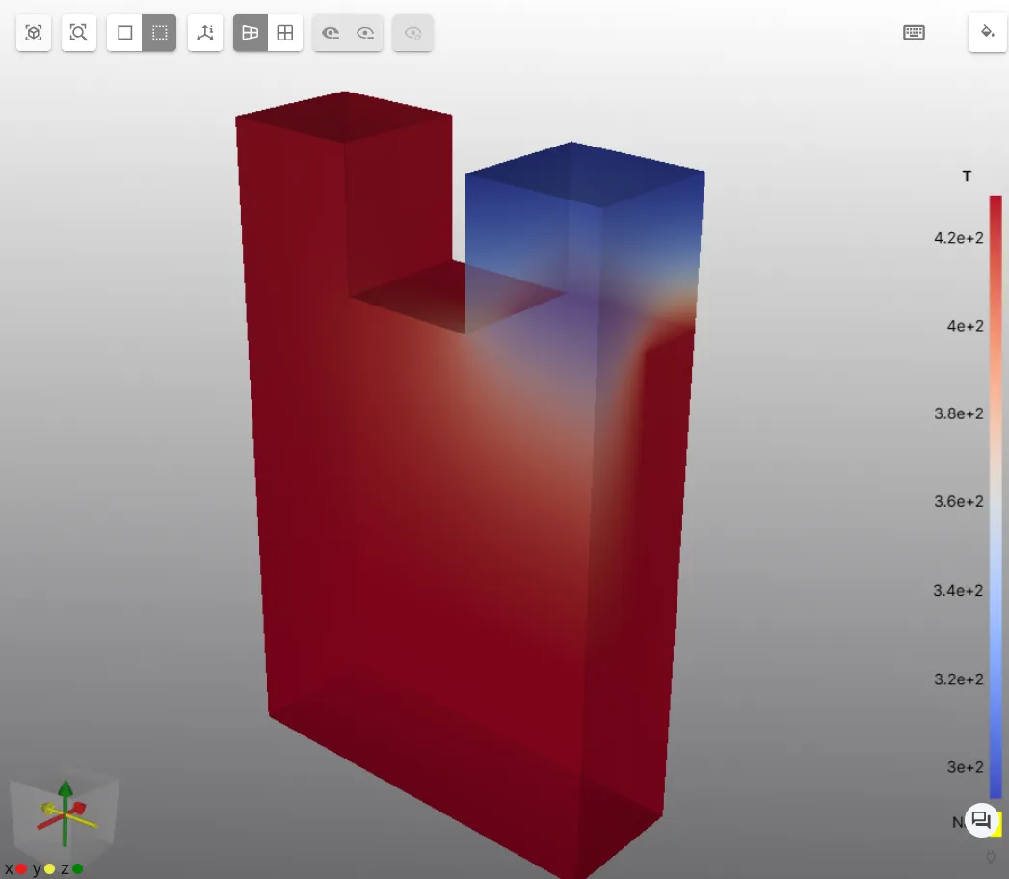Viewport: 1009px width, 879px height.
Task: Hide selection with the first eye icon
Action: click(331, 33)
